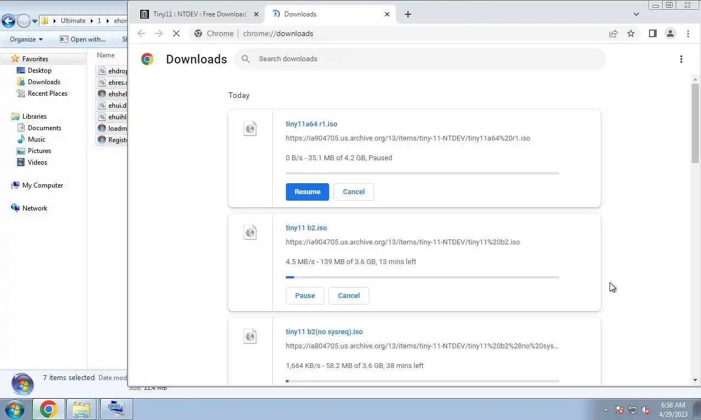Select Libraries in Explorer sidebar

[x=34, y=116]
